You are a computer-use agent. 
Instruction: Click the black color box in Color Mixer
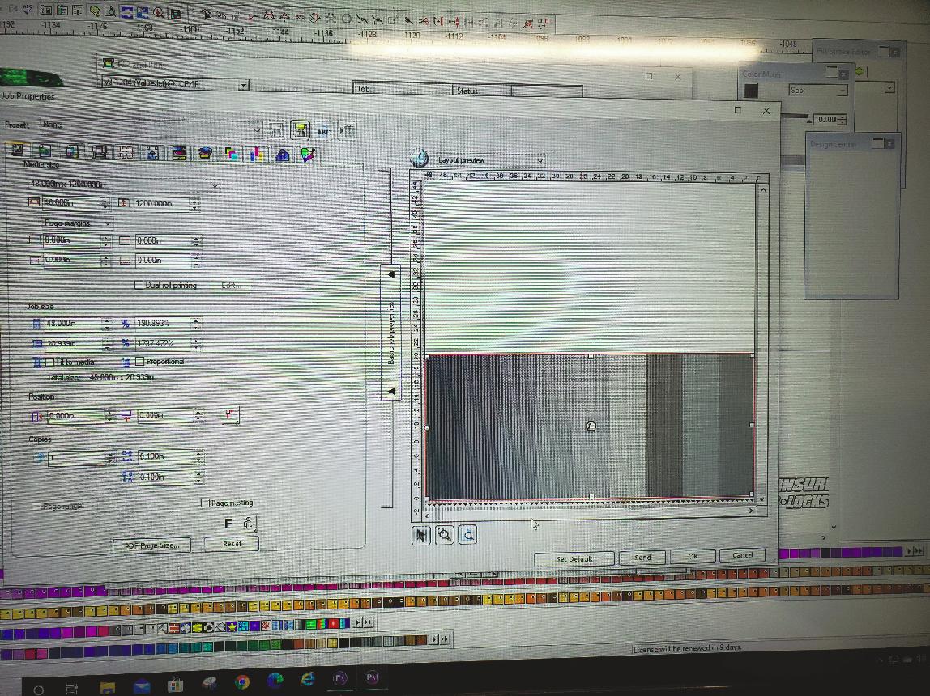tap(751, 91)
